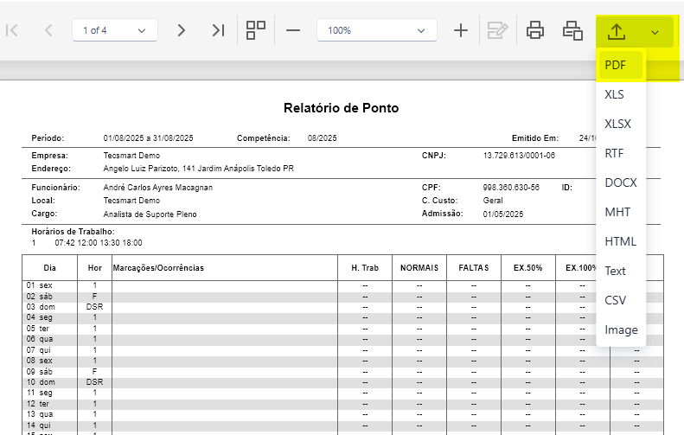Click the 'Horários de Trabalho:' label
Screen dimensions: 684x435
pos(73,232)
